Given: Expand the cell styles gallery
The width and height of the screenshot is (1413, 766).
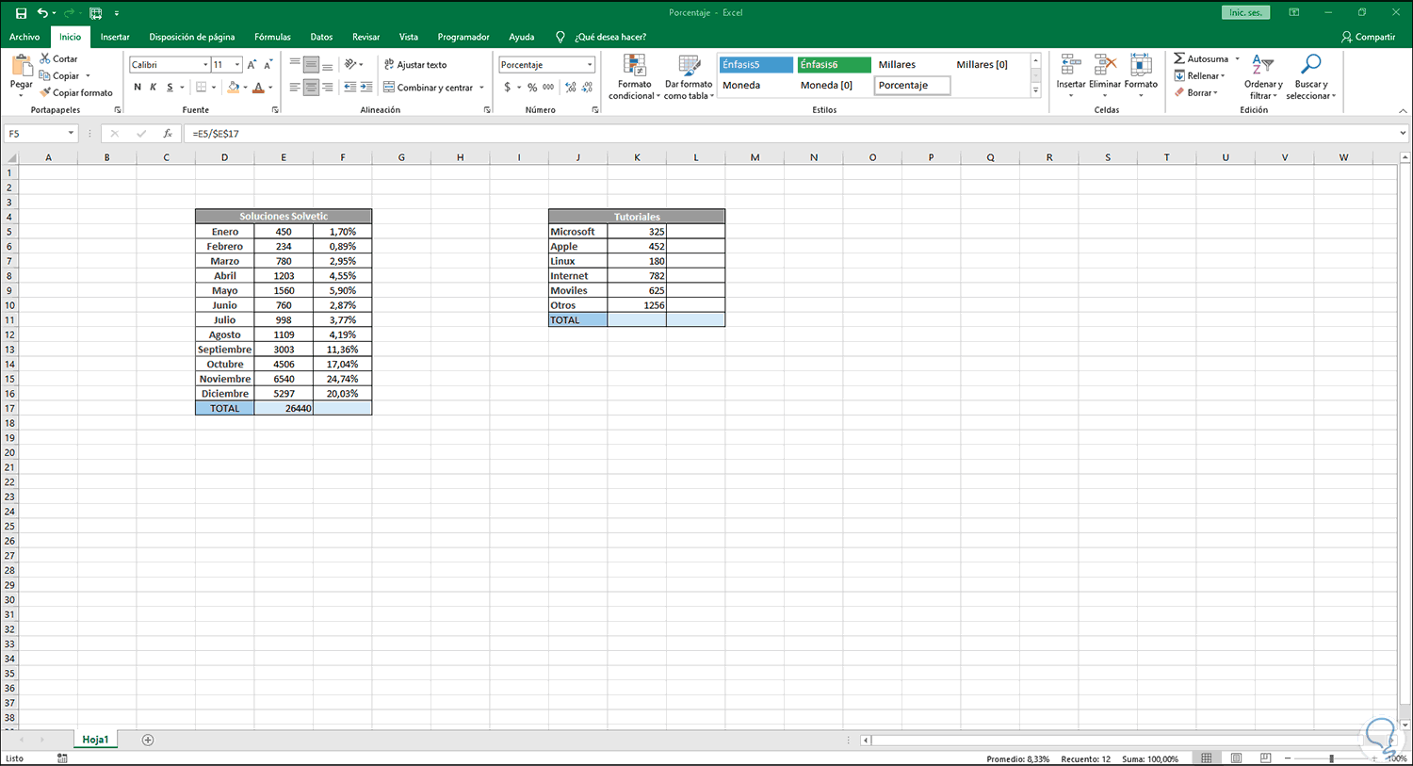Looking at the screenshot, I should (1035, 90).
